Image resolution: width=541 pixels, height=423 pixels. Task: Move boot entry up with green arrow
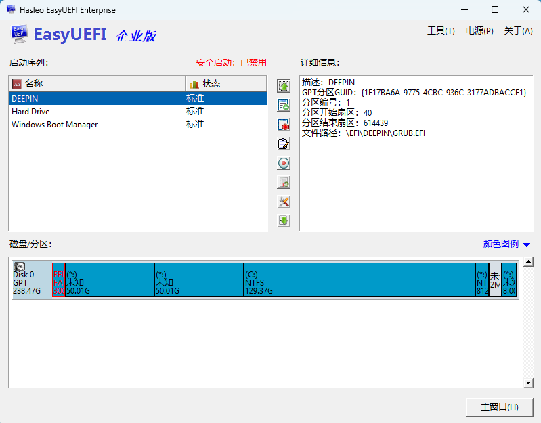284,86
